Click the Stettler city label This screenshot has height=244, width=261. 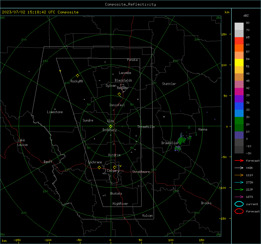(169, 84)
